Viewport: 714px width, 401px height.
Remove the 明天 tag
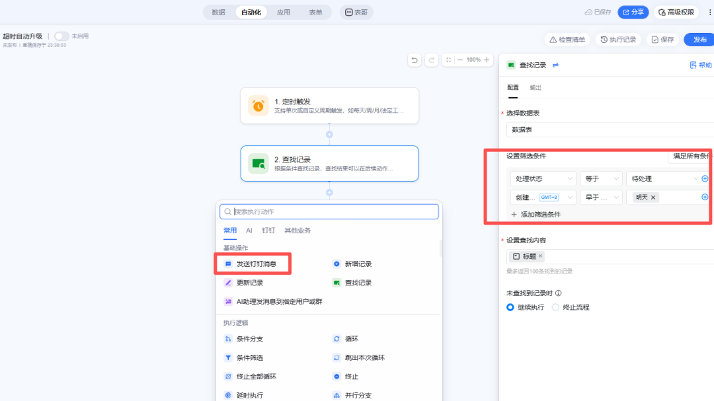(x=653, y=197)
